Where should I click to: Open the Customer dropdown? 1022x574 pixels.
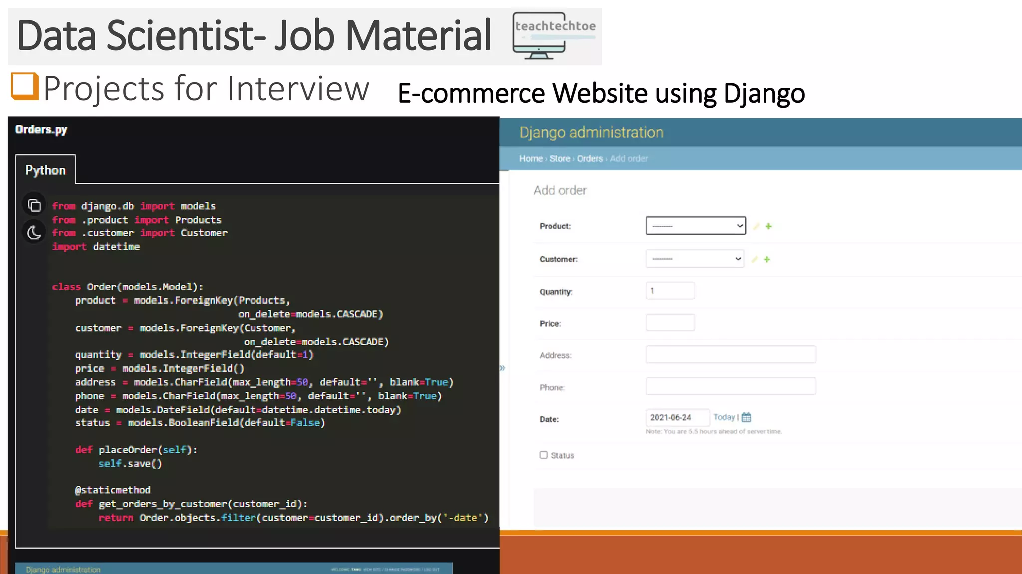[695, 259]
